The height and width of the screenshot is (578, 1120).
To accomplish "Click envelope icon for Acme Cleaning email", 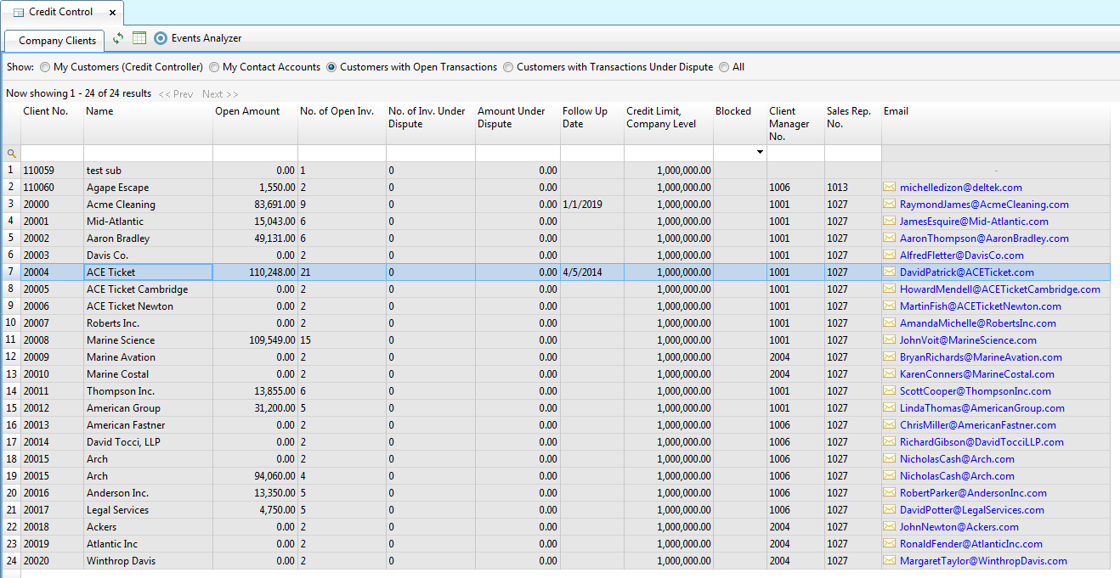I will (x=890, y=205).
